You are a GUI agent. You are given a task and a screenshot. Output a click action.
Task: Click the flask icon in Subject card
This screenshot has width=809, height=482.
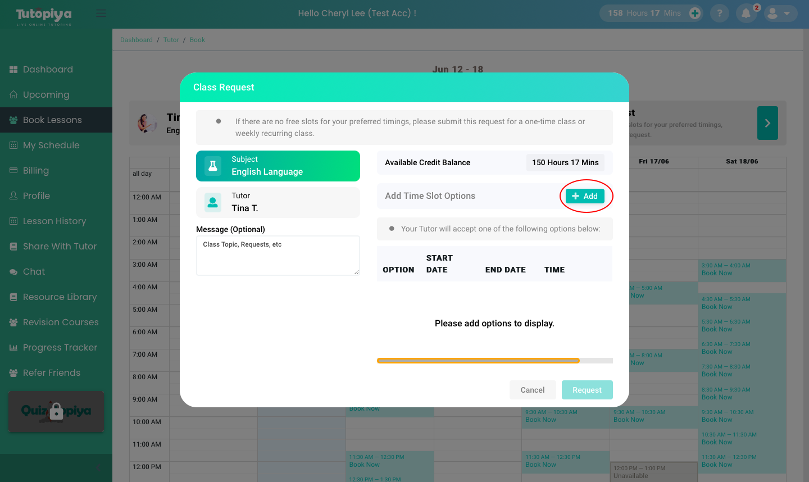tap(213, 166)
